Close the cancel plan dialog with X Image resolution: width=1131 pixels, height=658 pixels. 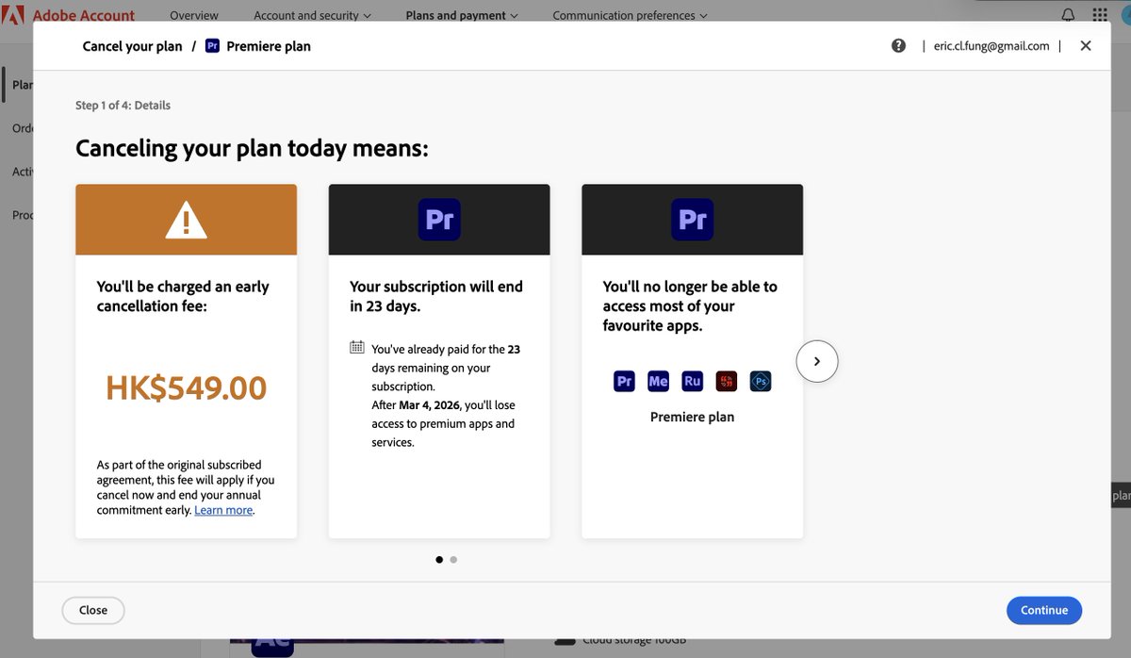(1086, 45)
